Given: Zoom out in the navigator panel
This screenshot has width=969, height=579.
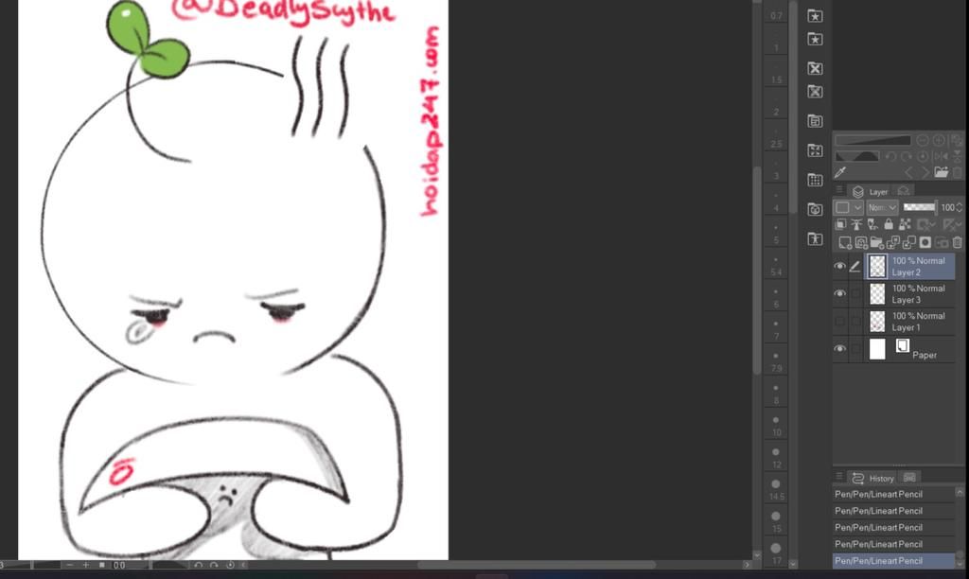Looking at the screenshot, I should 922,140.
